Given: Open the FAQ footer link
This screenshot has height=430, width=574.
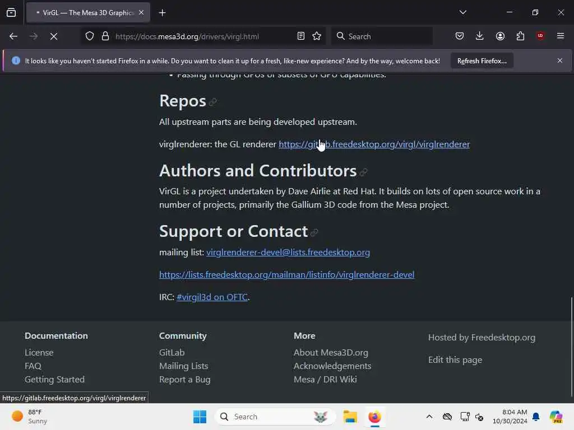Looking at the screenshot, I should tap(33, 366).
